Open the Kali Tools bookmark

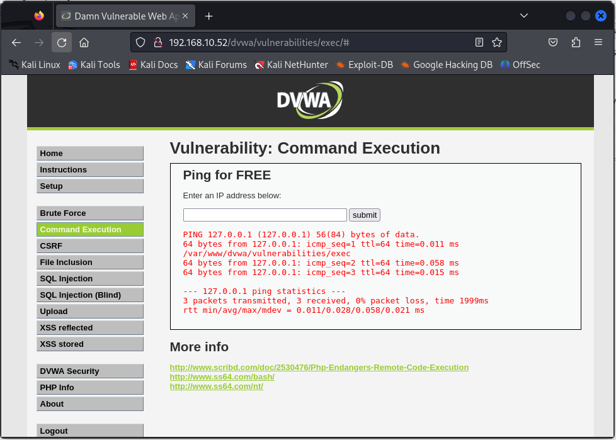(x=94, y=65)
